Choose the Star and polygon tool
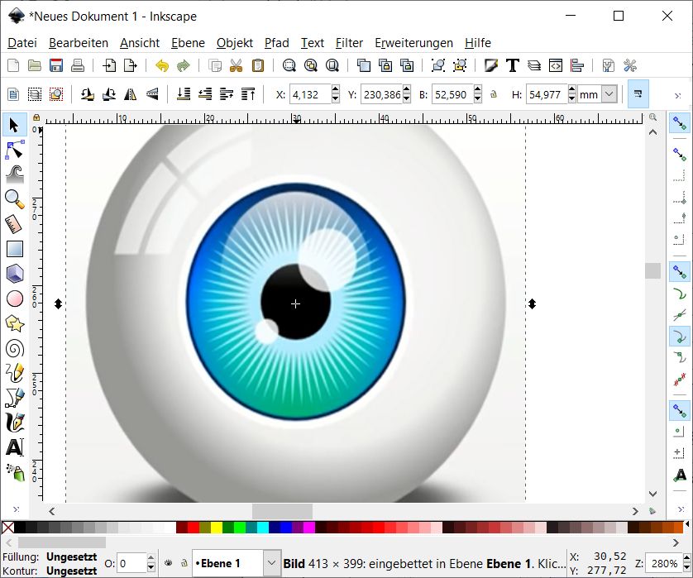 pos(14,322)
